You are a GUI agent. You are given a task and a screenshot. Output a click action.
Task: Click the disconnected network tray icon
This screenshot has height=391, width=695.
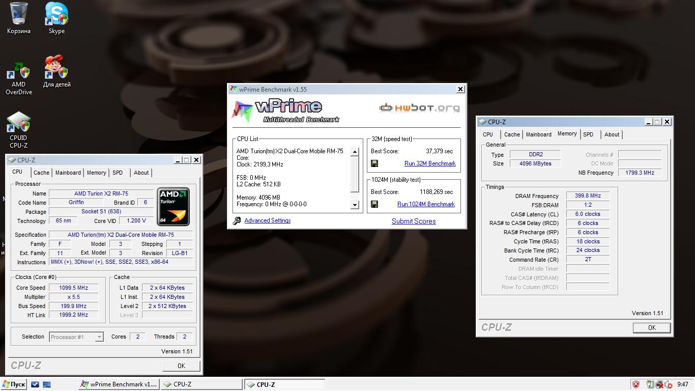(659, 384)
